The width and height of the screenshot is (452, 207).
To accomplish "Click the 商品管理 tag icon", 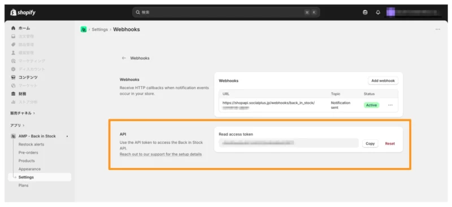I will (13, 45).
